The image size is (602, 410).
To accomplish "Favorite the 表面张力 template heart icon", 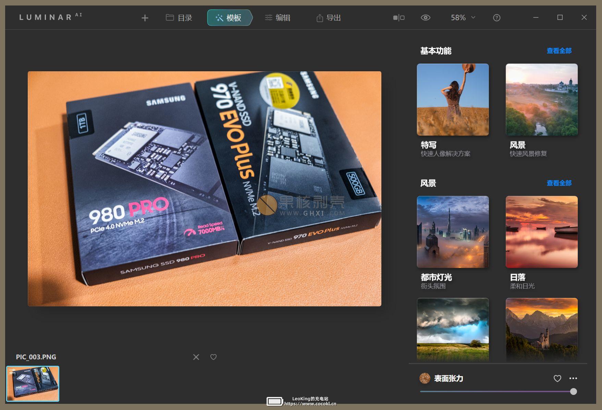I will tap(557, 378).
